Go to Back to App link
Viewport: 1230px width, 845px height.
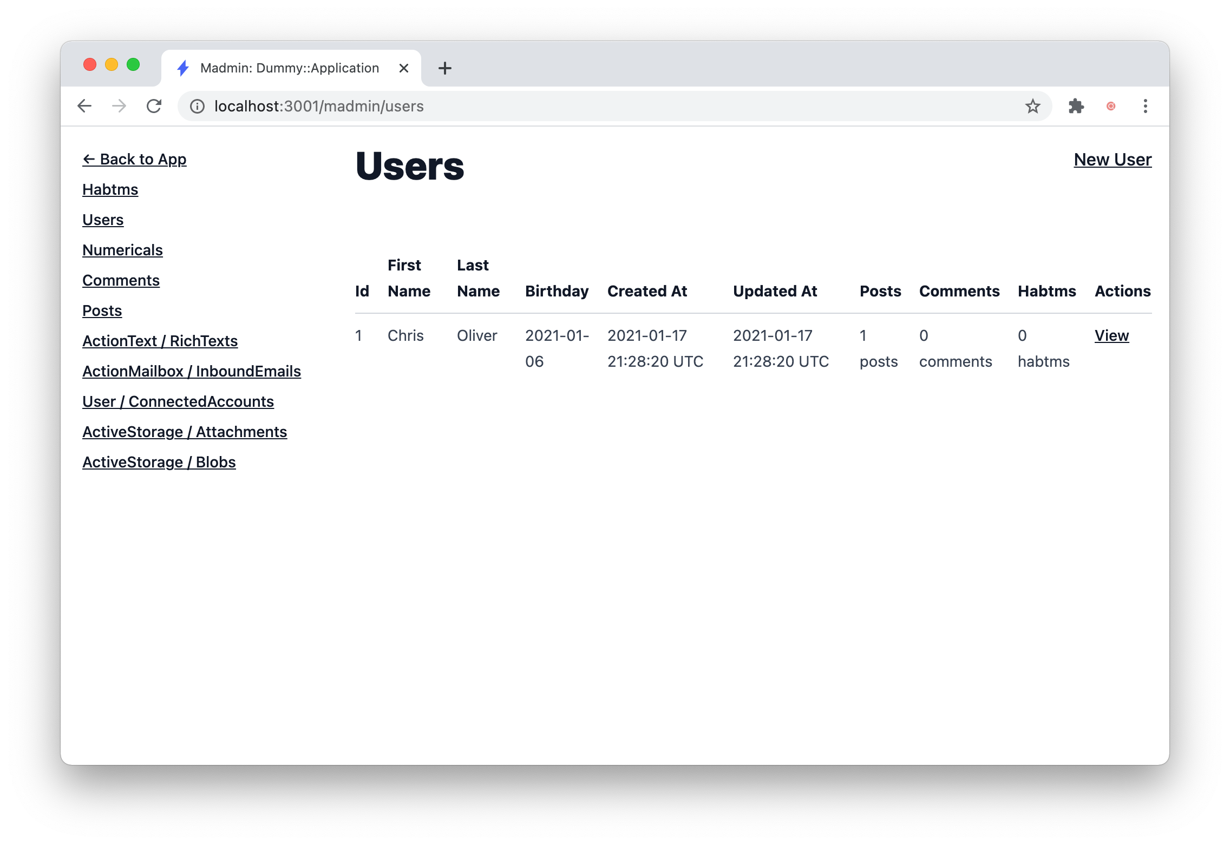(x=134, y=159)
